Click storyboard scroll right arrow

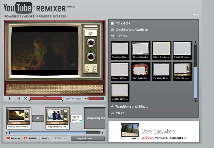point(103,133)
